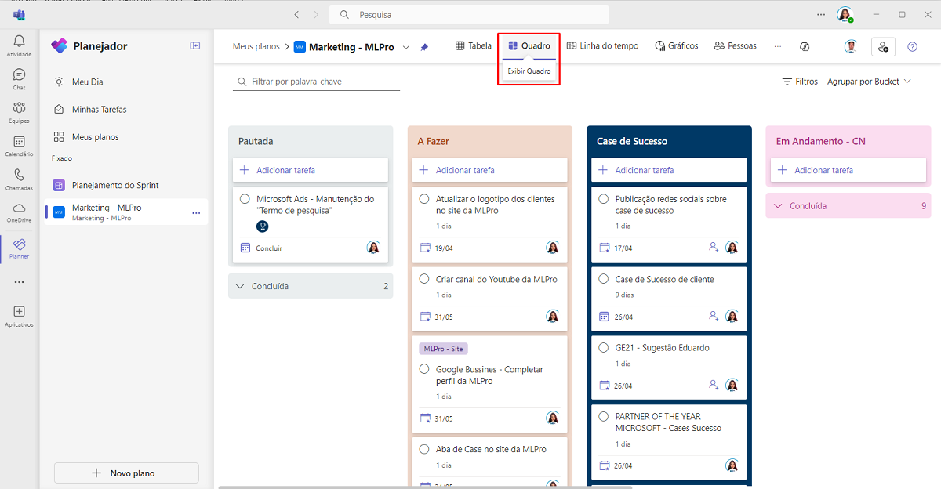Image resolution: width=941 pixels, height=489 pixels.
Task: Open the Copilot icon in the plan header
Action: [x=805, y=47]
